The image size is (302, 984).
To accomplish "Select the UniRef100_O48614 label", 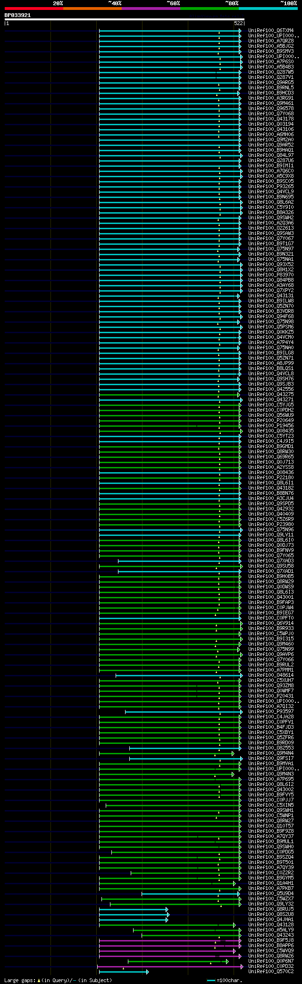I will pyautogui.click(x=271, y=675).
